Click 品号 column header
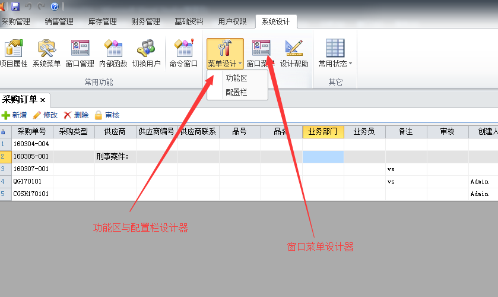Screen dimensions: 498x297 tap(240, 132)
